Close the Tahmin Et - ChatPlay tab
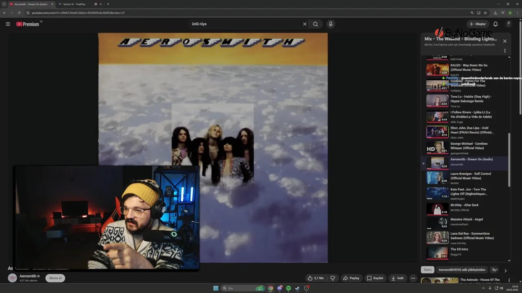Screen dimensions: 522x293 pos(102,4)
